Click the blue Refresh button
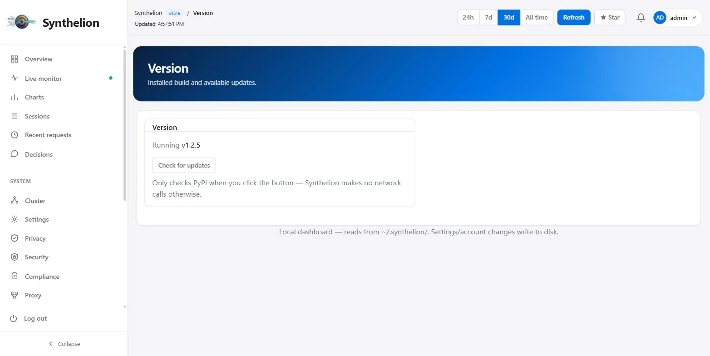Viewport: 710px width, 356px height. (x=574, y=17)
